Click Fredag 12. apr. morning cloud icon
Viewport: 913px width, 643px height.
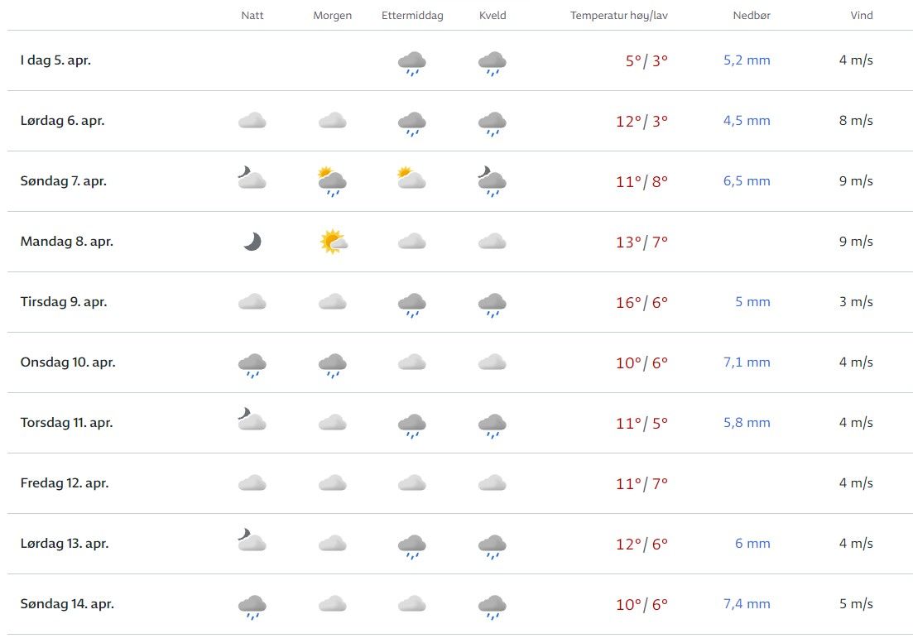click(x=333, y=482)
